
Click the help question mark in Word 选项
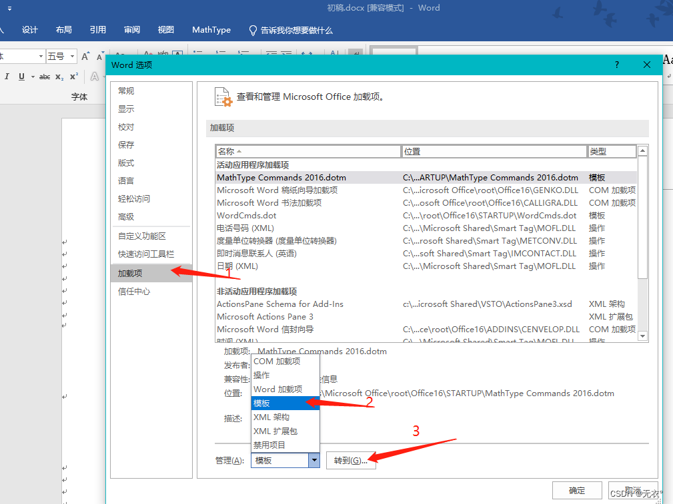point(617,65)
